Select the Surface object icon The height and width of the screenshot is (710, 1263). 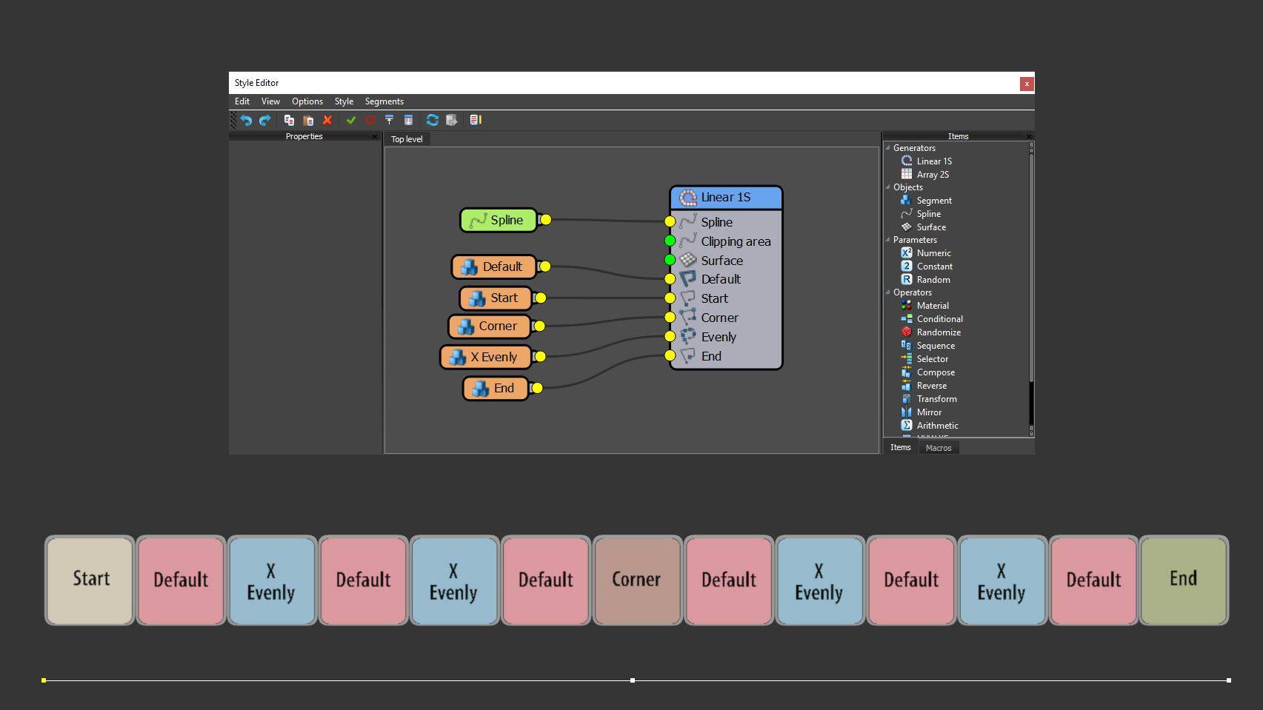(907, 227)
